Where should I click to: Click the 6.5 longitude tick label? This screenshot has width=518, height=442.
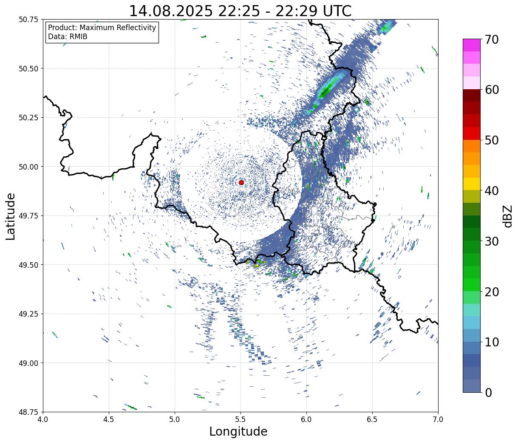372,419
